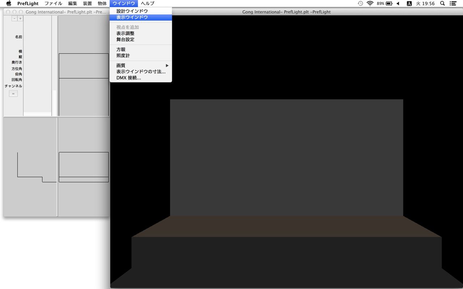The height and width of the screenshot is (289, 463).
Task: Click the brown stage floor in the 3D view
Action: tap(286, 226)
